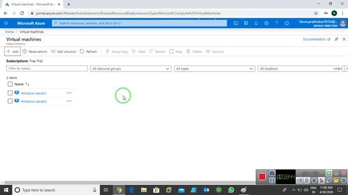Focus the Azure search resources box
The height and width of the screenshot is (195, 348).
(139, 23)
